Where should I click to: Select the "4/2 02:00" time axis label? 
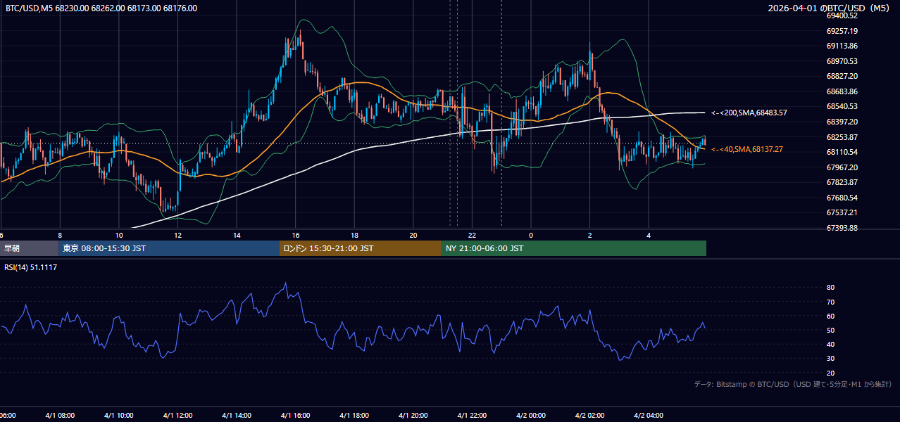pyautogui.click(x=591, y=416)
